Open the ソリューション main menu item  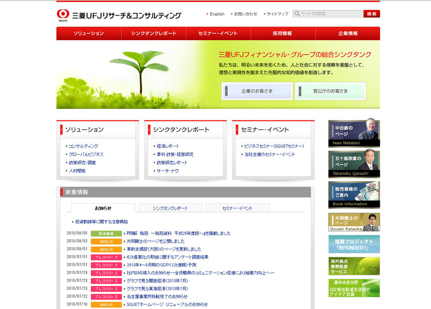pyautogui.click(x=89, y=33)
